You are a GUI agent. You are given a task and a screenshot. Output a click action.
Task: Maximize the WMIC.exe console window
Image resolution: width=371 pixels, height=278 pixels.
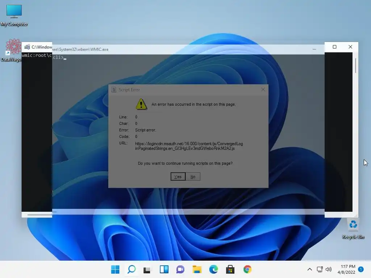pyautogui.click(x=334, y=47)
